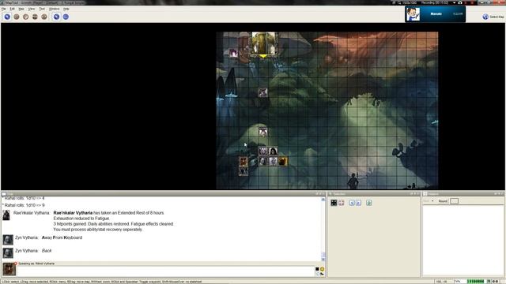Click the 'Back' chat message text

point(47,251)
